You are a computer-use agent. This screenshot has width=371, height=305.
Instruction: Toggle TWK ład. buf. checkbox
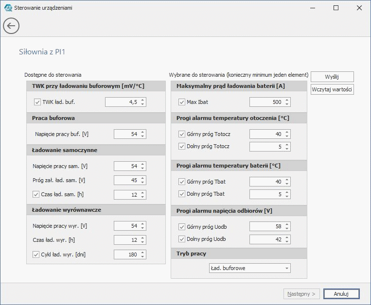[37, 102]
